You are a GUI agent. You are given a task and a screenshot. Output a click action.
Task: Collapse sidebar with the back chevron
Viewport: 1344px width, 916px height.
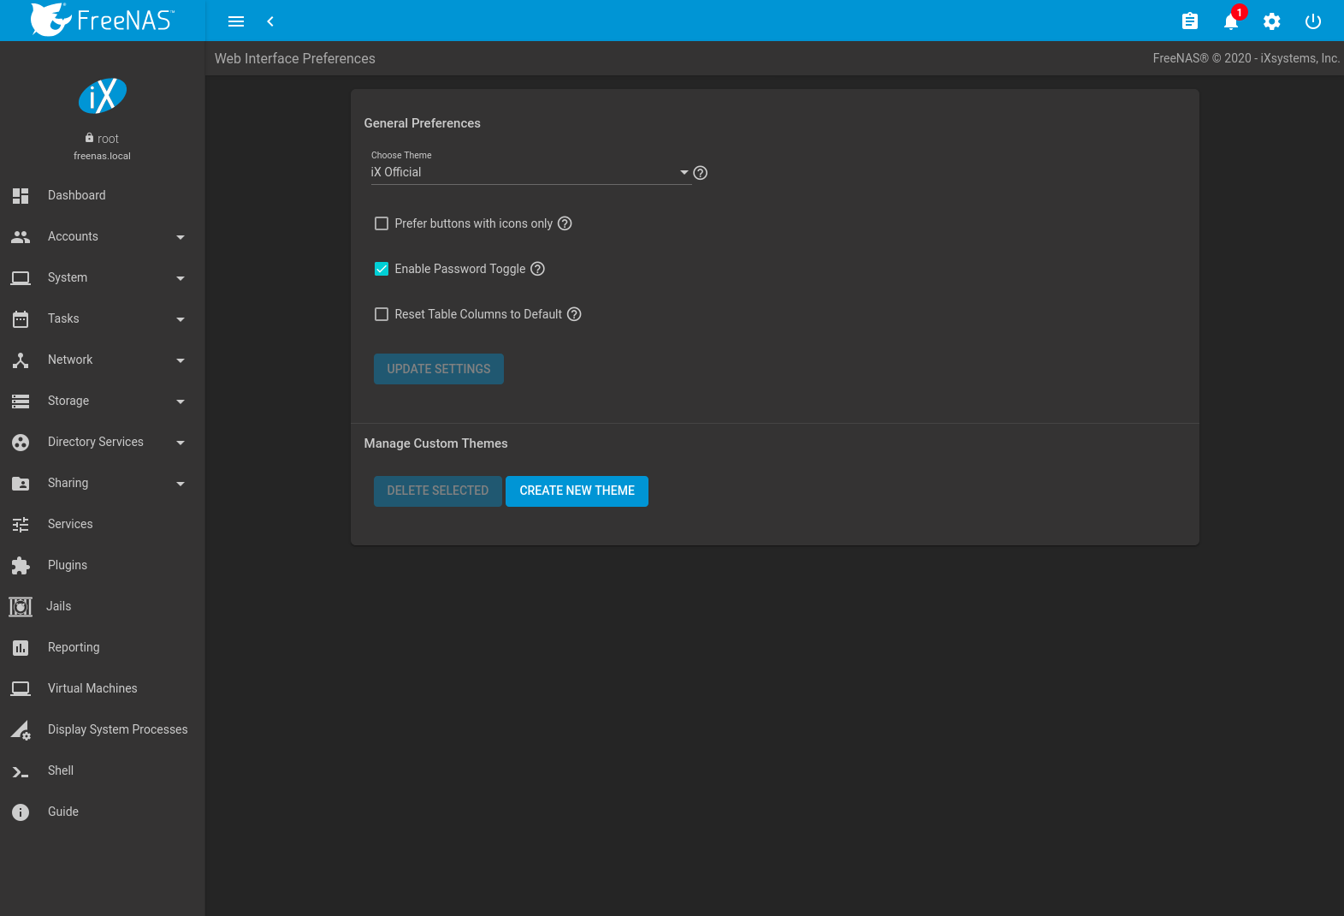click(x=270, y=21)
